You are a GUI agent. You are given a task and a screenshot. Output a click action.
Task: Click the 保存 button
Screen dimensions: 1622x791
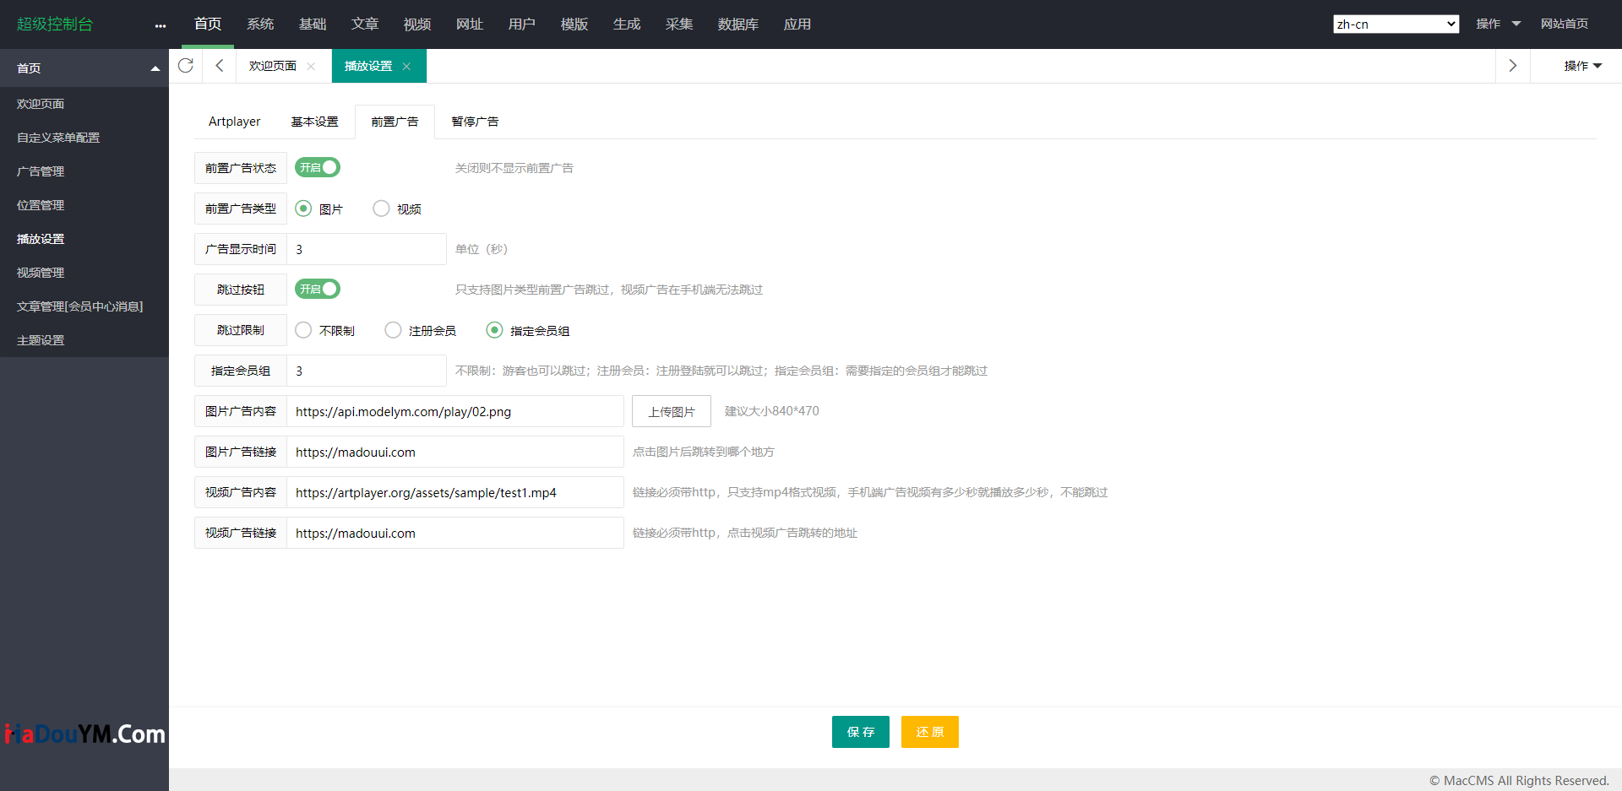tap(860, 732)
